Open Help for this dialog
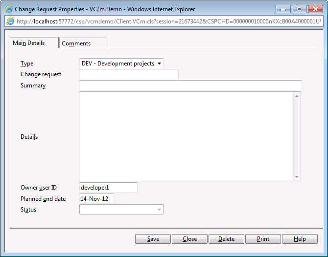The image size is (328, 257). pos(300,239)
